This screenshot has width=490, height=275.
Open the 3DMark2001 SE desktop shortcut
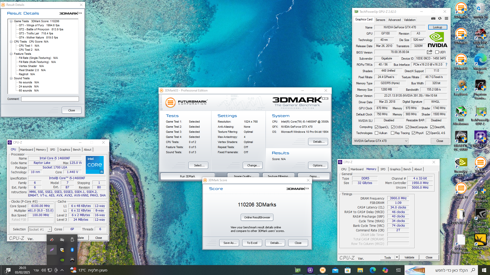point(481,244)
